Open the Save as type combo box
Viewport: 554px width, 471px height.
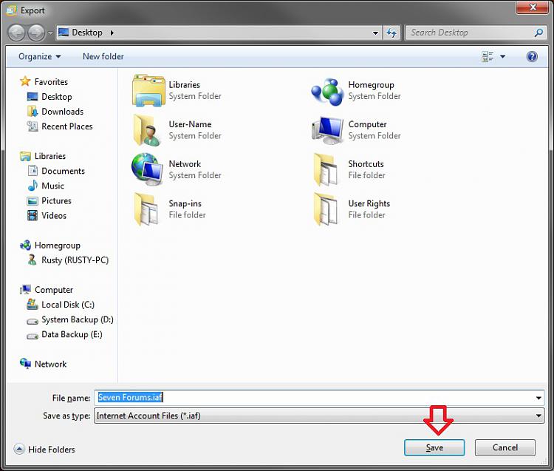[318, 416]
